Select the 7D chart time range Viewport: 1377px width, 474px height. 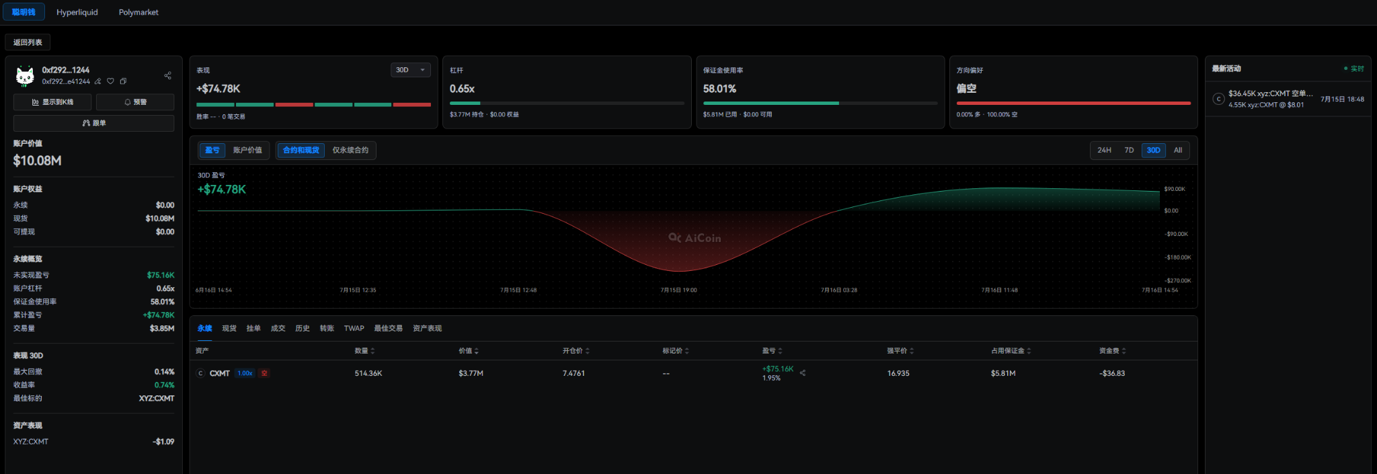click(x=1129, y=150)
